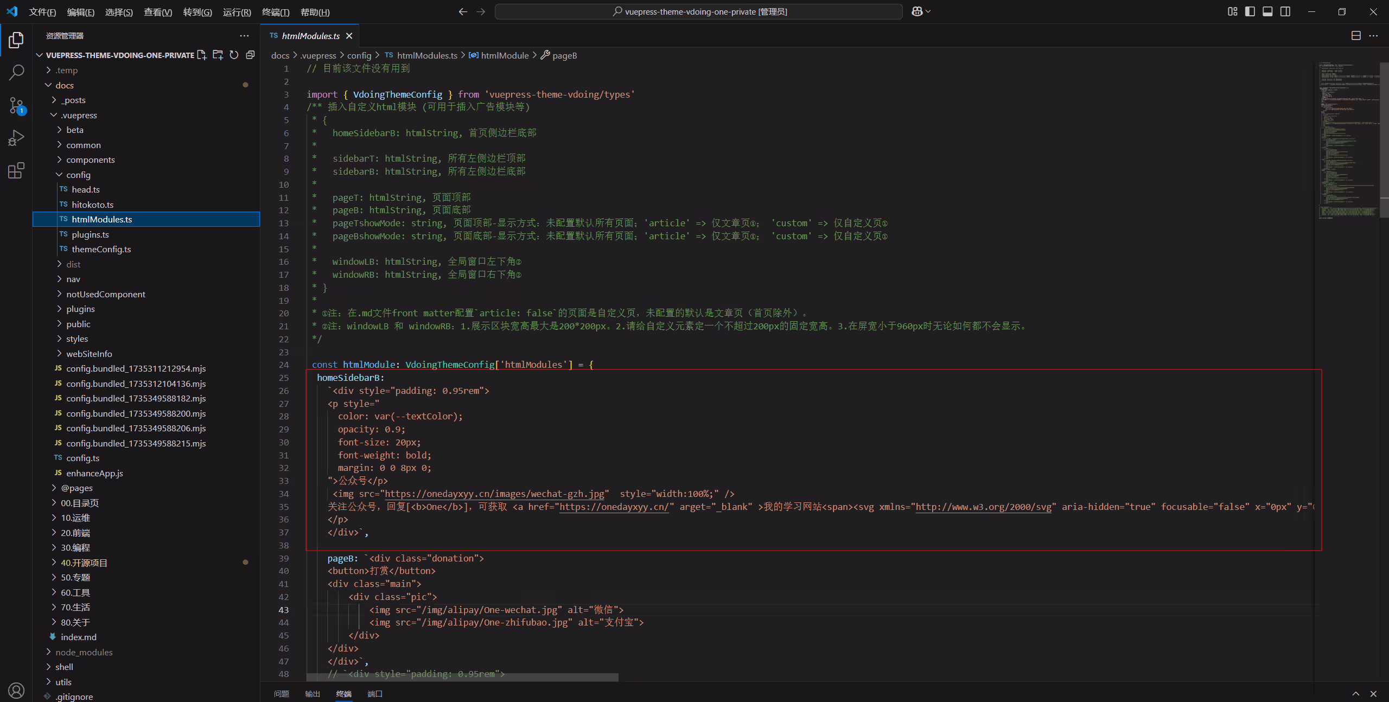Open the Search view in activity bar
This screenshot has width=1389, height=702.
tap(16, 72)
